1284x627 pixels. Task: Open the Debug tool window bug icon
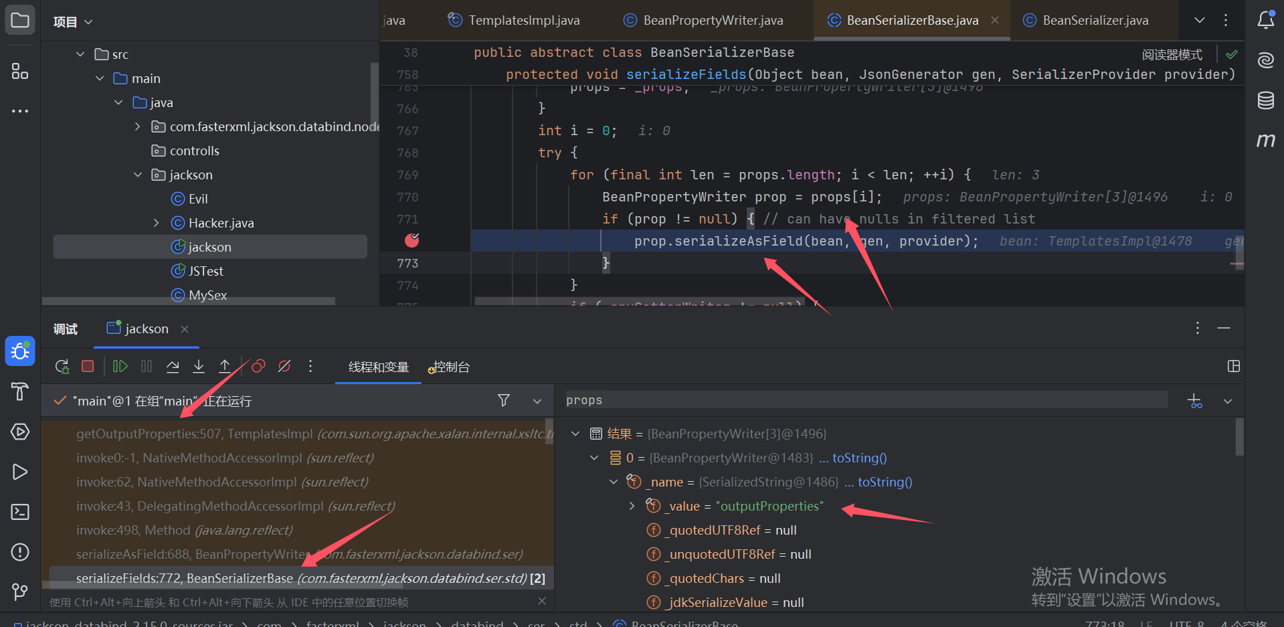[x=20, y=351]
